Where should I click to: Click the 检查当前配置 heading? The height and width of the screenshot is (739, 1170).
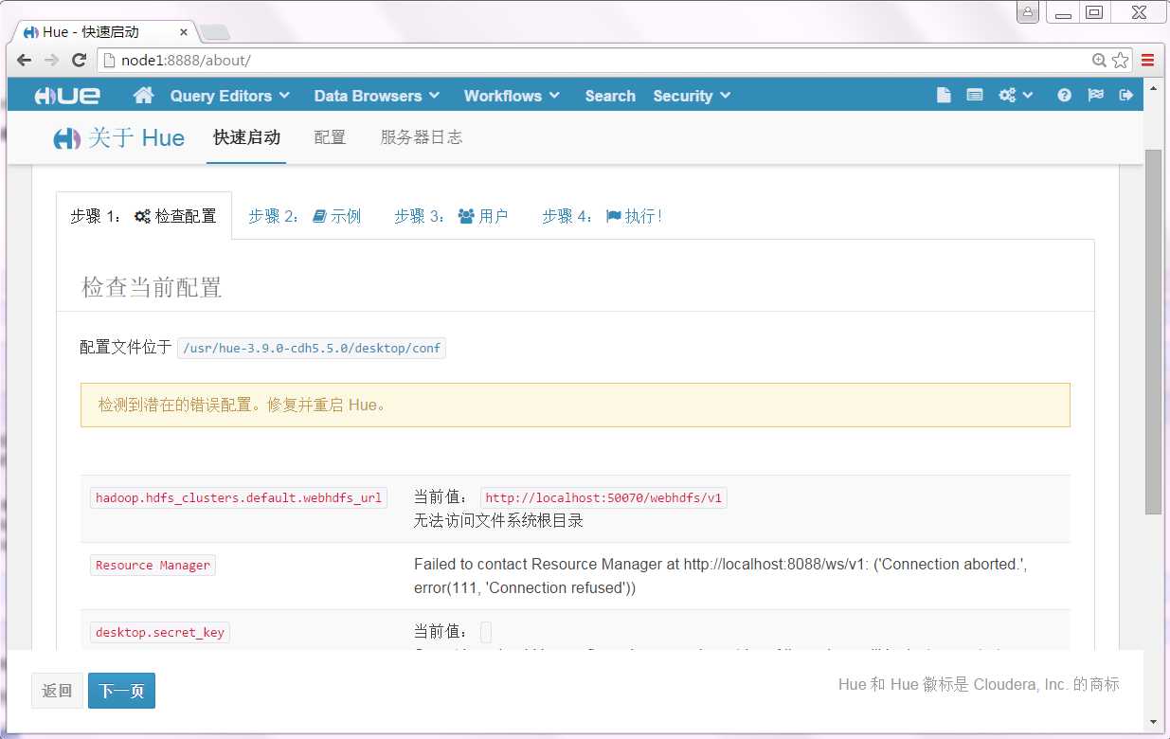(x=152, y=287)
